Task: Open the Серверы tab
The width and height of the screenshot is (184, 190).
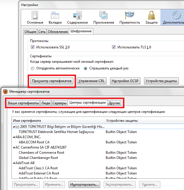Action: point(59,103)
